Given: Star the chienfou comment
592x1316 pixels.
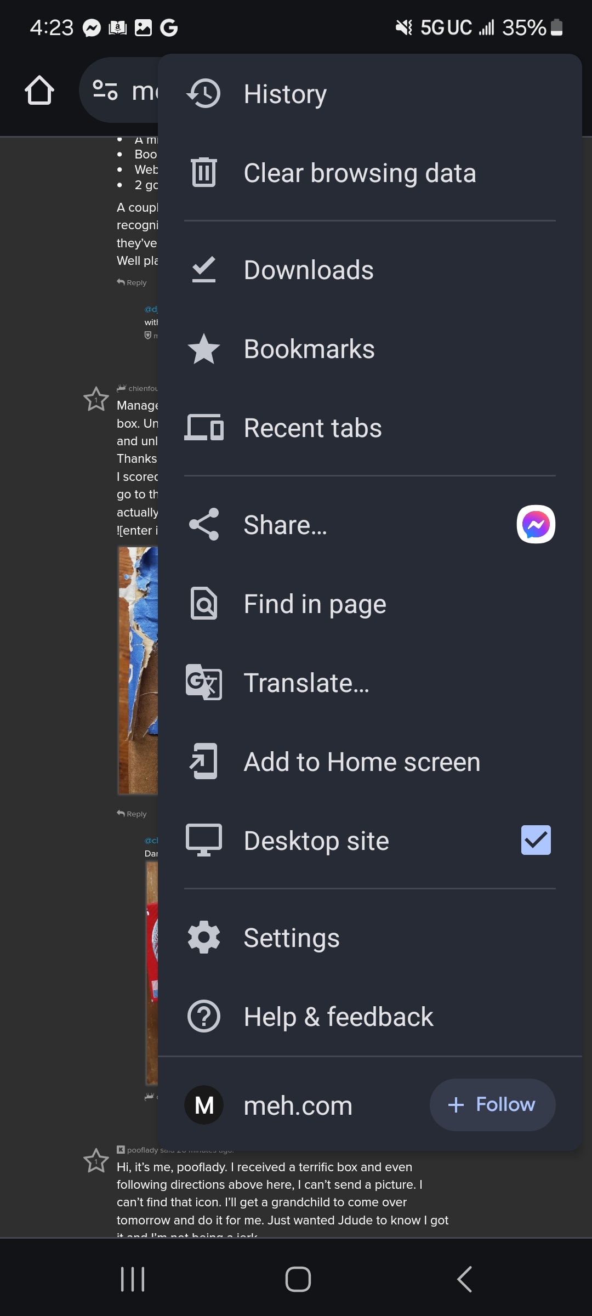Looking at the screenshot, I should pyautogui.click(x=96, y=399).
